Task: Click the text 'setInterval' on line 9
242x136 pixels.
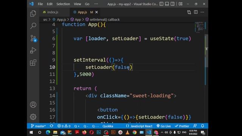Action: tap(90, 60)
